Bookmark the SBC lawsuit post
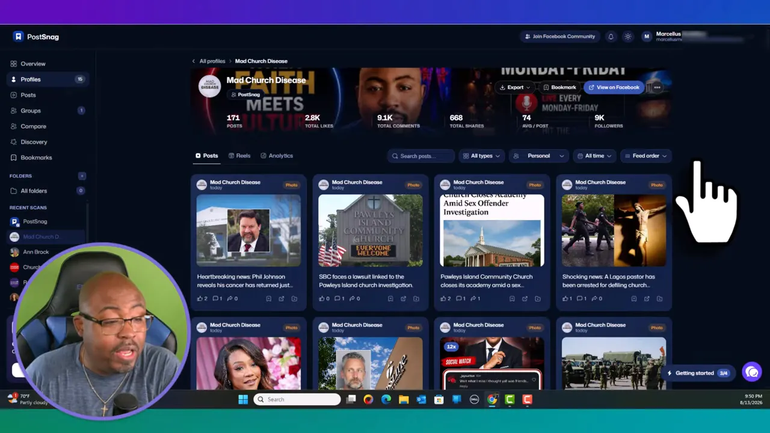 pos(390,299)
